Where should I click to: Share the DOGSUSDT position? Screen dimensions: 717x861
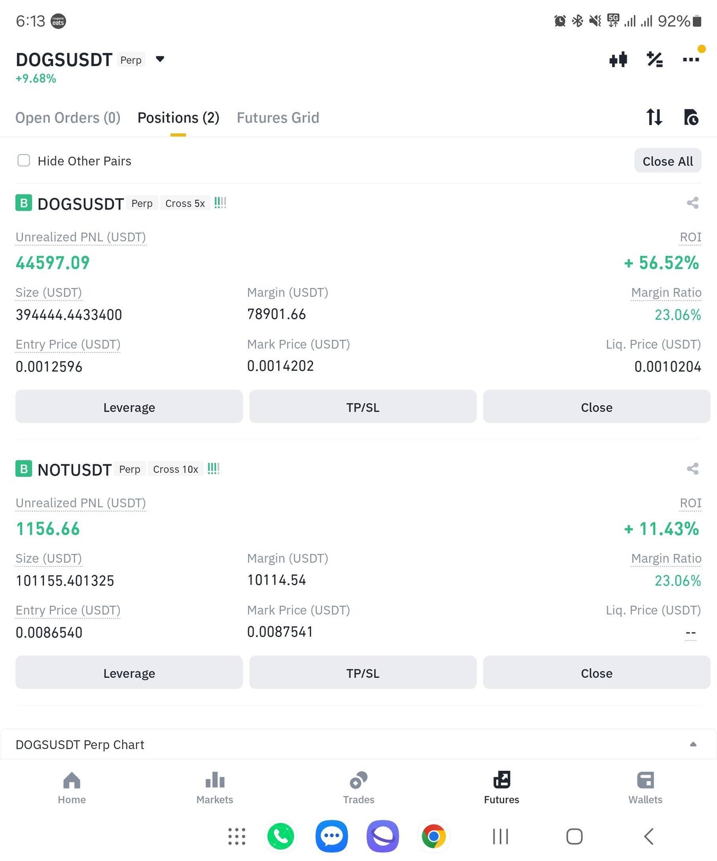tap(693, 203)
